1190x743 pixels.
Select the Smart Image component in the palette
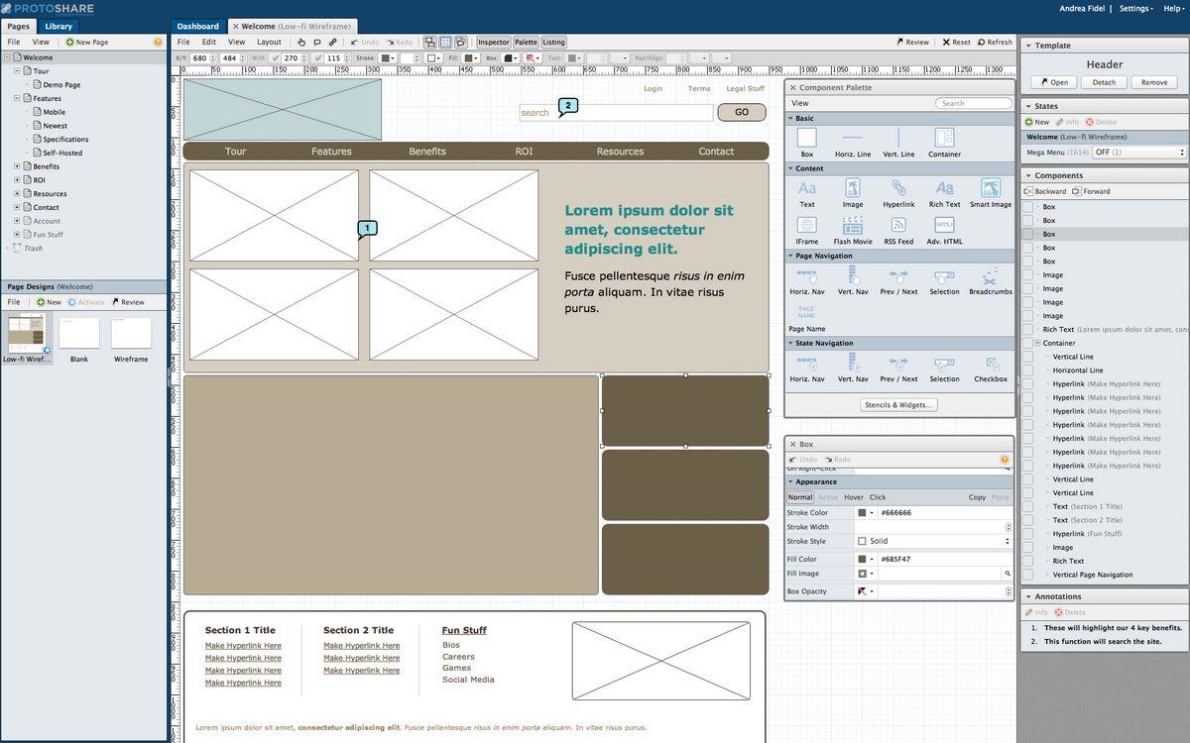point(990,189)
